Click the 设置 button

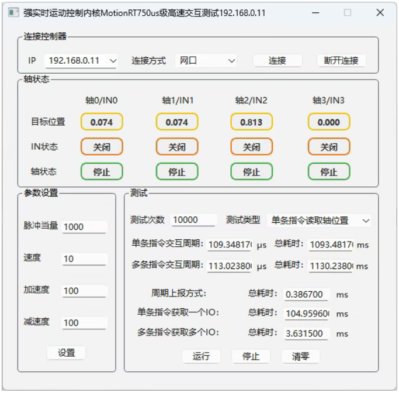tap(66, 353)
